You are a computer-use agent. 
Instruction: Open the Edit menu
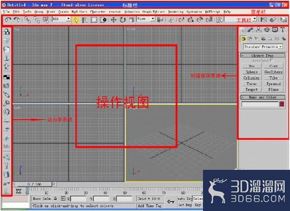pos(16,12)
